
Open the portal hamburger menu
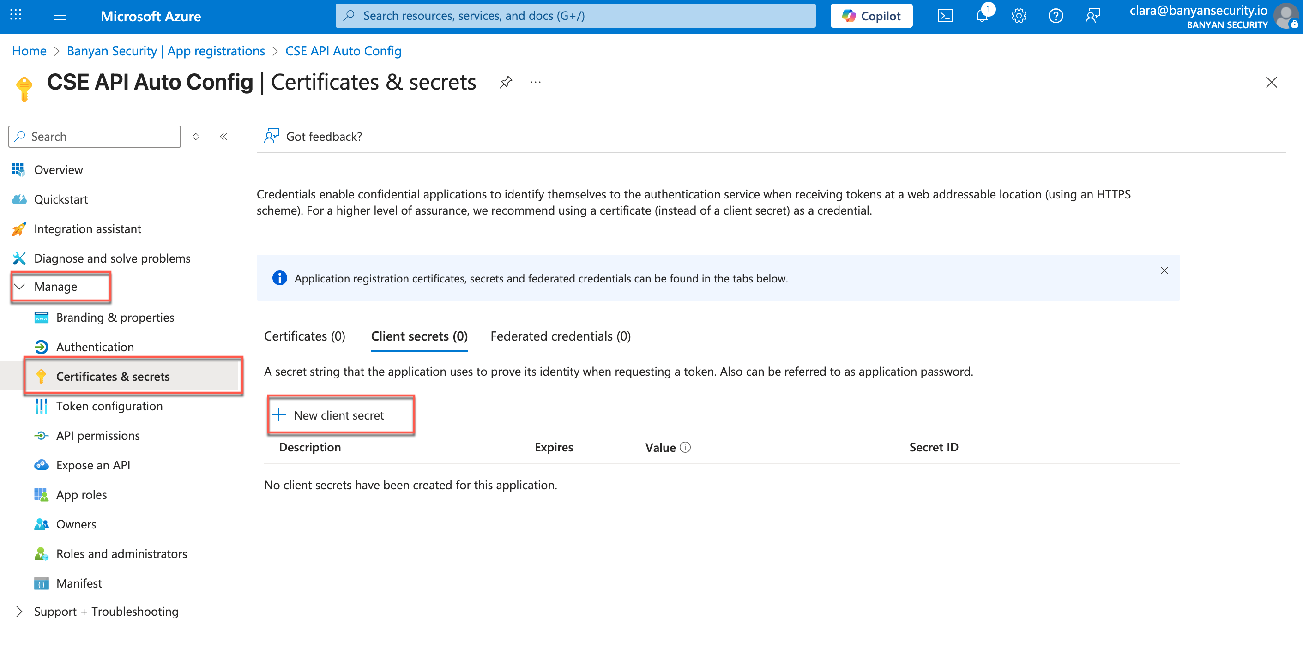pos(60,16)
